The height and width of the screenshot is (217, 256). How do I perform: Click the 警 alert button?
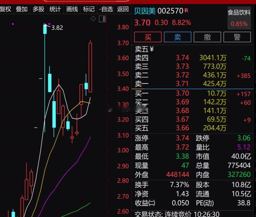pyautogui.click(x=237, y=37)
